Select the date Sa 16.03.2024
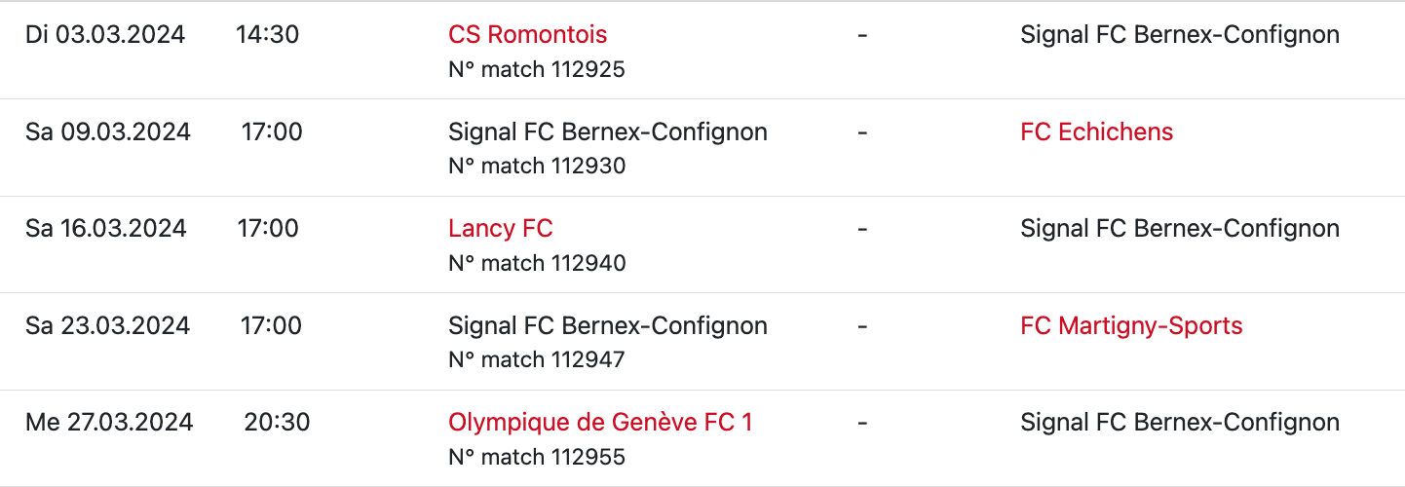Viewport: 1405px width, 487px height. pyautogui.click(x=105, y=229)
